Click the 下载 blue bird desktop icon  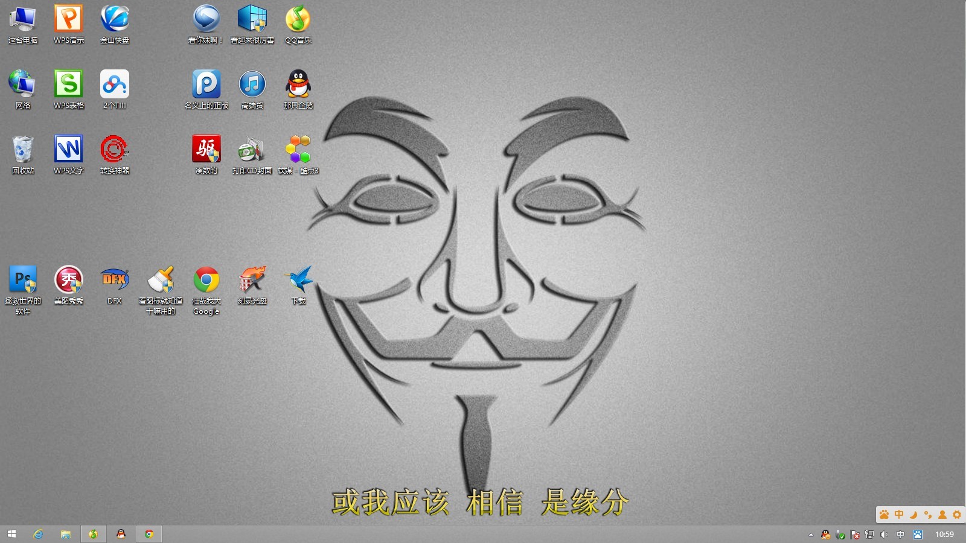click(x=298, y=285)
